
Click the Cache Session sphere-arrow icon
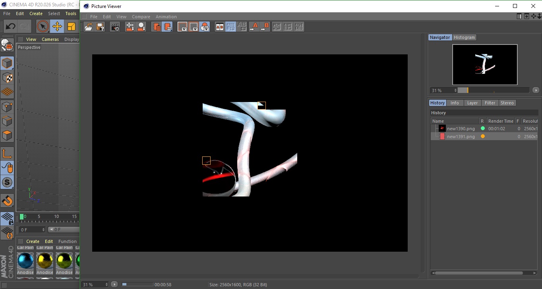tap(141, 27)
